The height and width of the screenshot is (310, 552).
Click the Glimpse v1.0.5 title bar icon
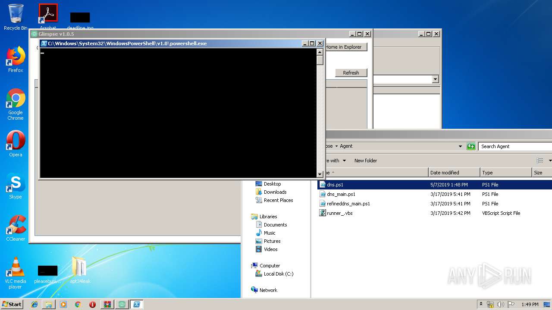click(34, 34)
